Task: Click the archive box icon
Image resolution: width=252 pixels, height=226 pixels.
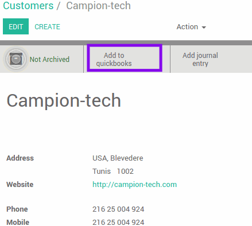Action: coord(16,59)
